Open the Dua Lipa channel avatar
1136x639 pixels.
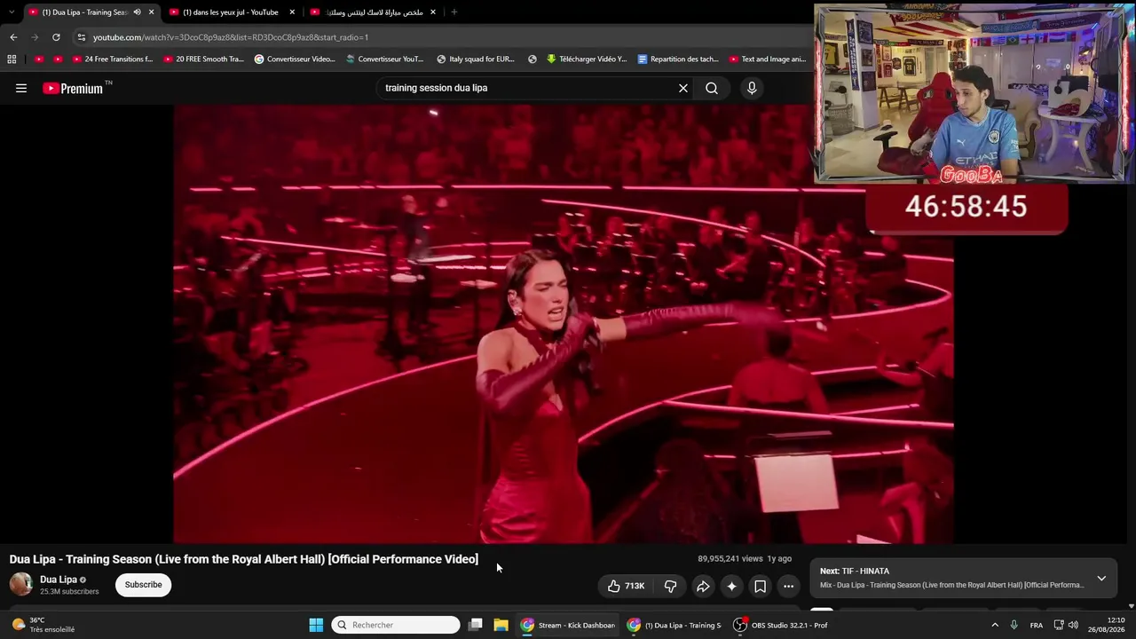coord(21,584)
